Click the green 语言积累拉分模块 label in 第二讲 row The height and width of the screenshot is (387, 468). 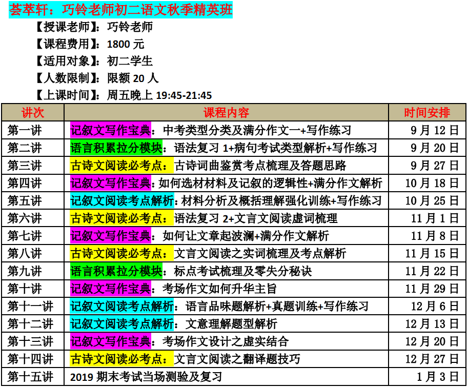(x=116, y=148)
